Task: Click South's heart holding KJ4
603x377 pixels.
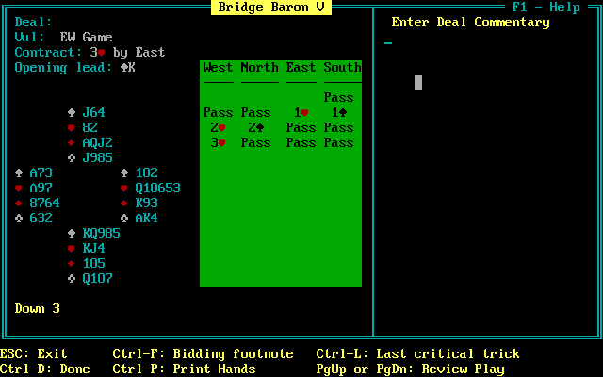Action: [x=93, y=249]
